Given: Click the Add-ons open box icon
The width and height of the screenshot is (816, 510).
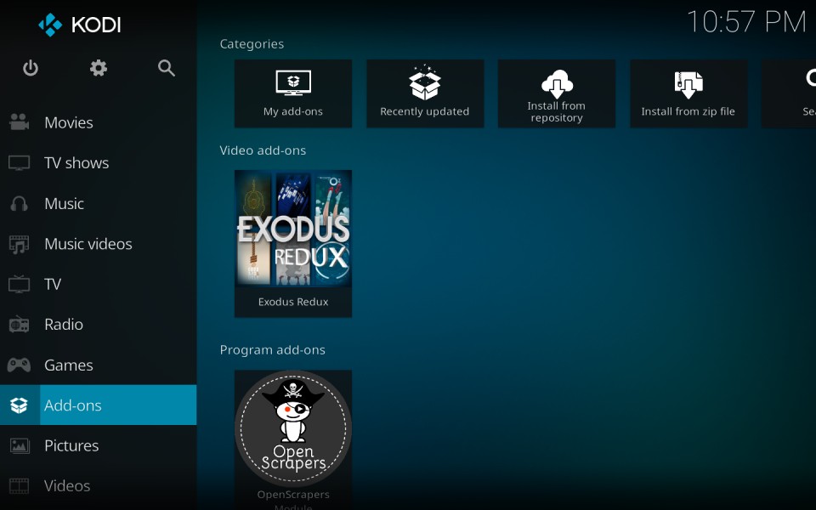Looking at the screenshot, I should tap(20, 405).
